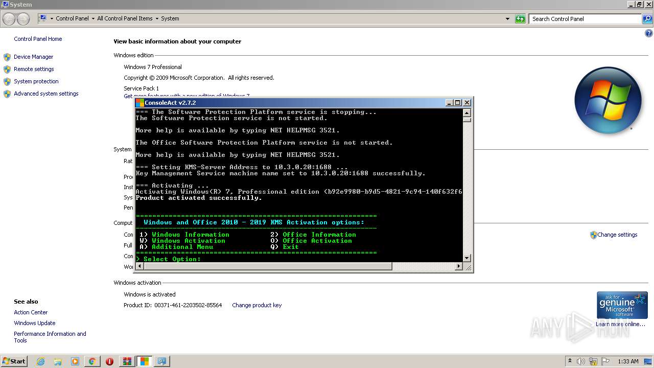
Task: Expand the address bar history dropdown
Action: pyautogui.click(x=507, y=19)
